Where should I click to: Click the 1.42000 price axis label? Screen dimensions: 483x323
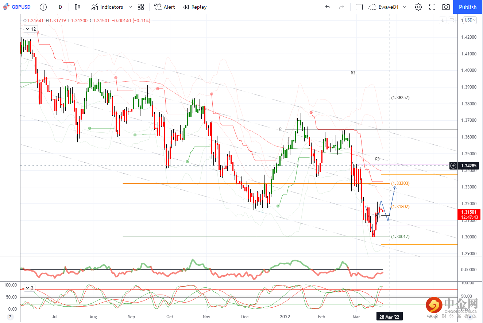pyautogui.click(x=468, y=37)
